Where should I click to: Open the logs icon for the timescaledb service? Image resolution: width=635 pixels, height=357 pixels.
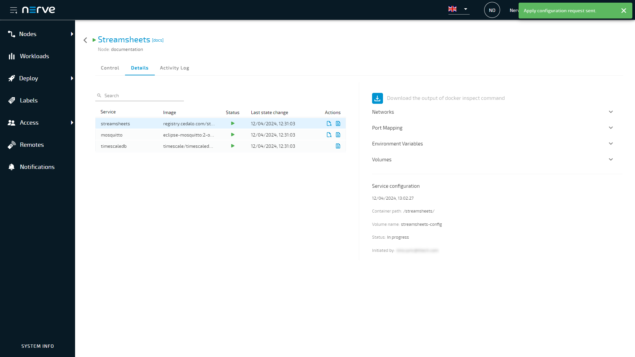338,146
